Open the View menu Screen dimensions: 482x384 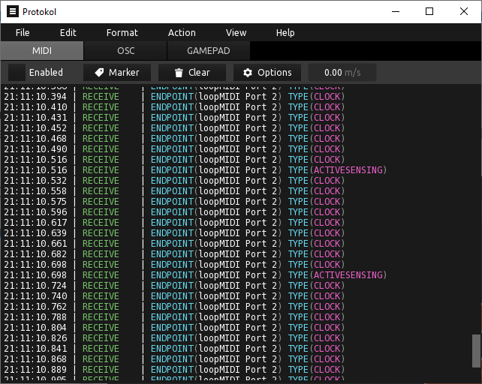coord(236,32)
